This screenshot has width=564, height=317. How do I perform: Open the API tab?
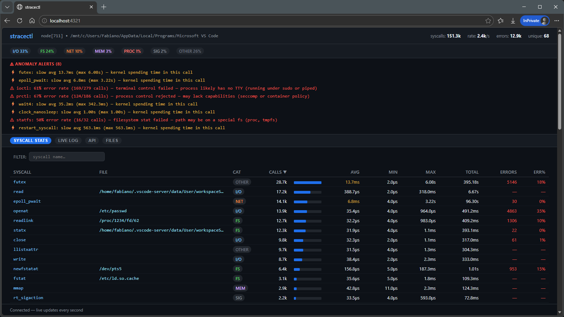click(92, 140)
